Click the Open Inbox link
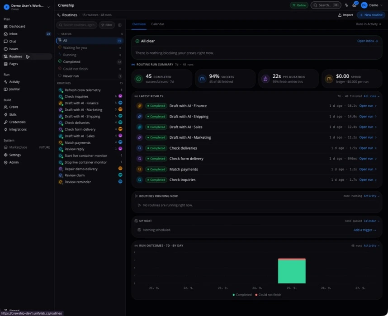 click(368, 41)
